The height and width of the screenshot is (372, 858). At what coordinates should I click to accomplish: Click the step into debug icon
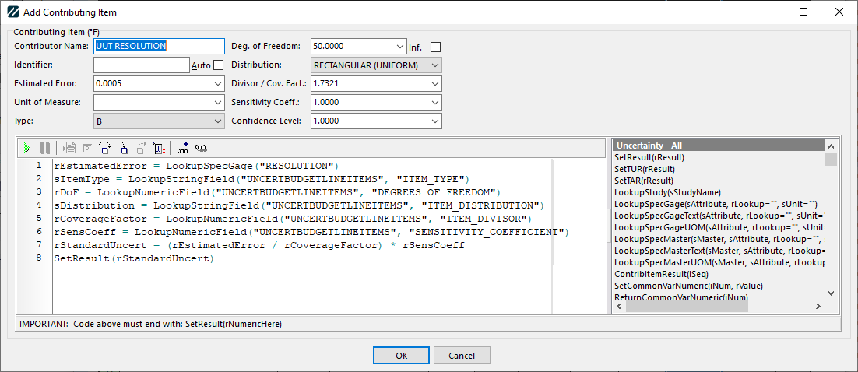[x=124, y=147]
